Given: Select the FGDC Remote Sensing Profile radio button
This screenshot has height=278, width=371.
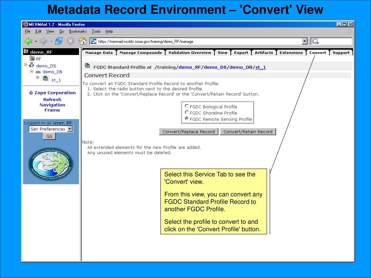Looking at the screenshot, I should click(187, 118).
